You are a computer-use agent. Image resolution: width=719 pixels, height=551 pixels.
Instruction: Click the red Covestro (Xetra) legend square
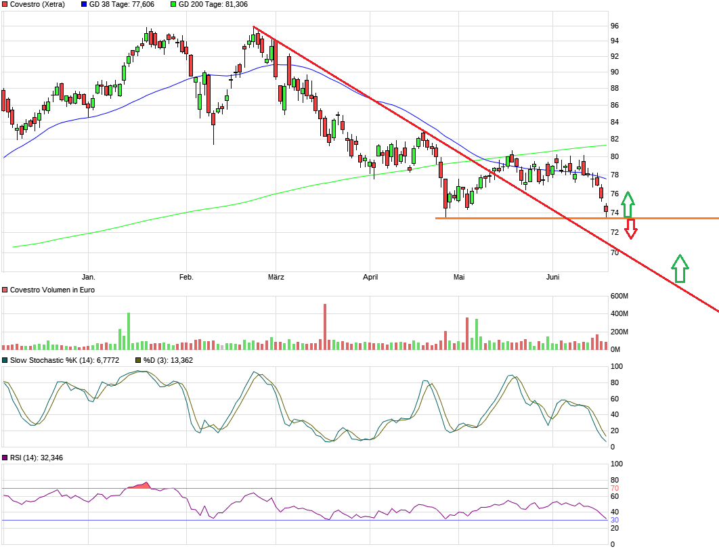[x=5, y=4]
